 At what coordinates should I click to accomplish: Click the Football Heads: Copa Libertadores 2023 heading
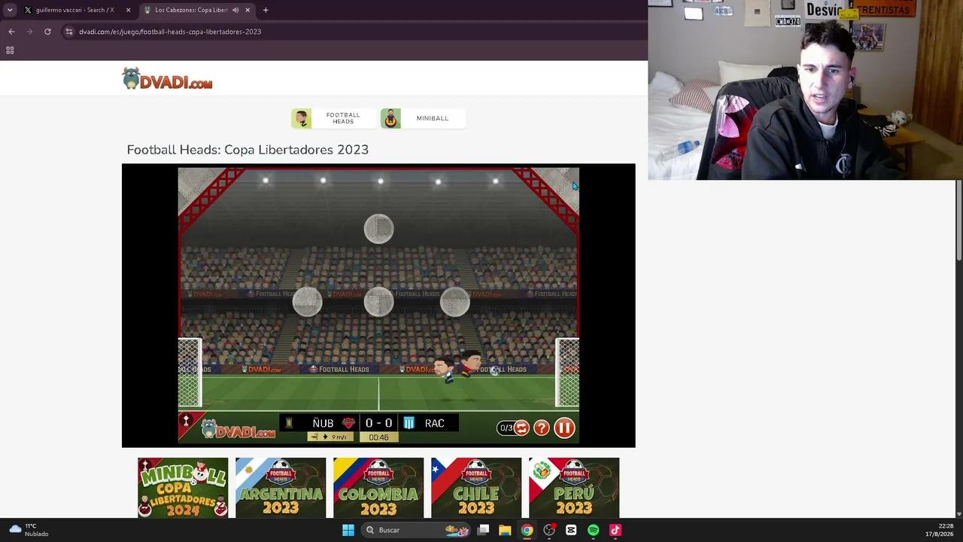click(x=248, y=150)
